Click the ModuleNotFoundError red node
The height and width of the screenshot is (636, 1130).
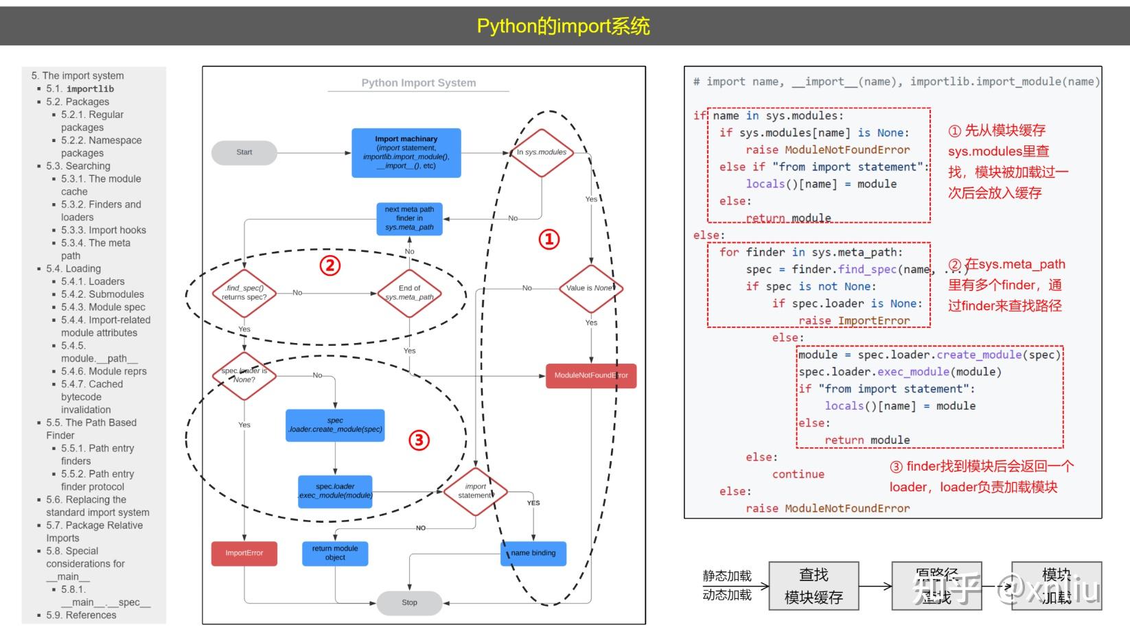(591, 375)
